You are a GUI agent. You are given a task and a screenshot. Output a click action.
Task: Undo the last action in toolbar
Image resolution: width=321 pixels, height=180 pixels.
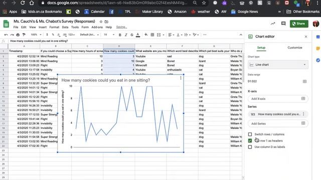pyautogui.click(x=6, y=34)
